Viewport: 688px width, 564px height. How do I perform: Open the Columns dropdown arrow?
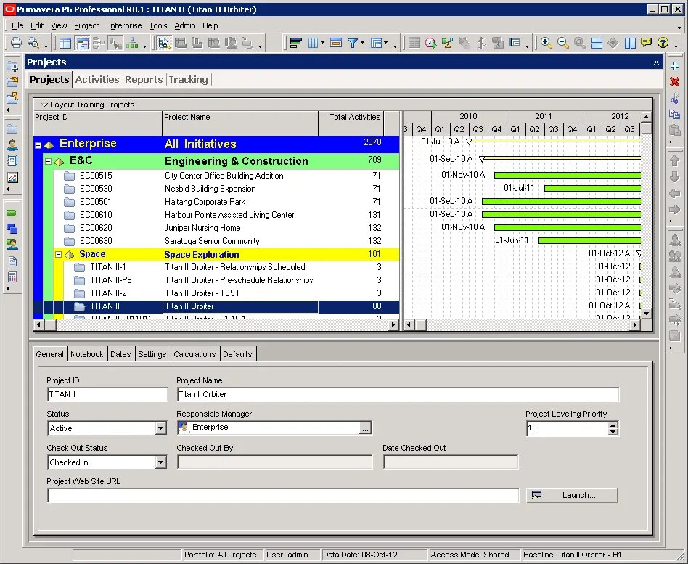322,43
